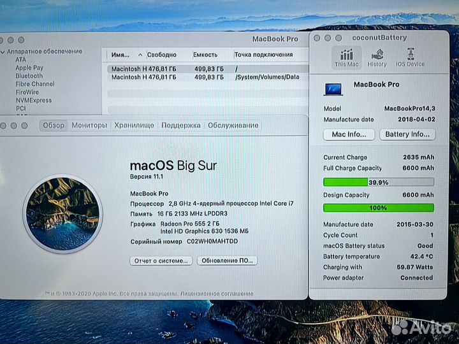Viewport: 459px width, 344px height.
Task: Click the 39.9% charge progress bar
Action: (x=379, y=182)
